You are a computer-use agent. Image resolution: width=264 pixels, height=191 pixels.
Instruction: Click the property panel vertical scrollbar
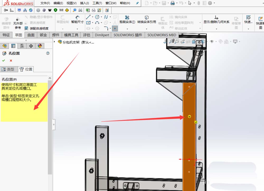tap(50, 127)
